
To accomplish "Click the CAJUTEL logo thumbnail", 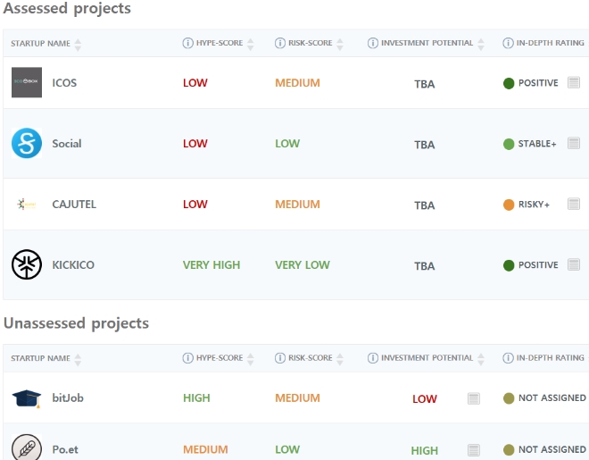I will pyautogui.click(x=26, y=205).
